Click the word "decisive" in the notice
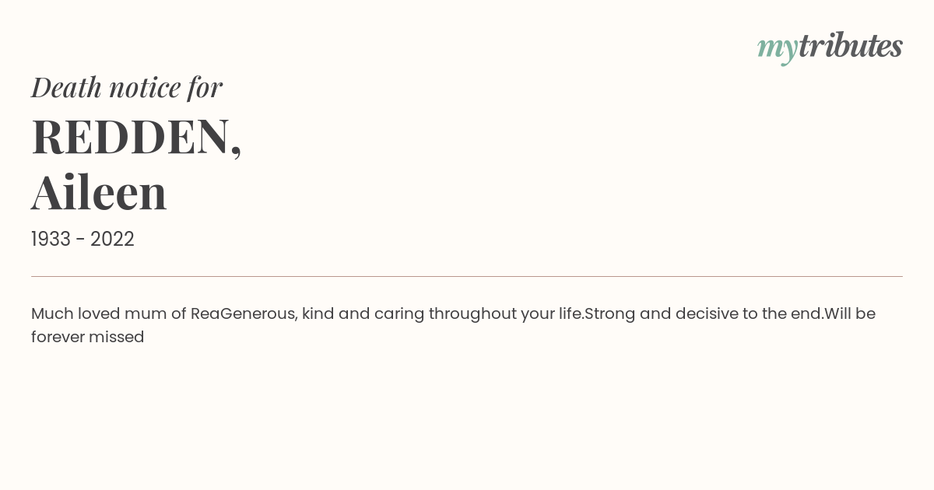The image size is (934, 490). [x=706, y=313]
